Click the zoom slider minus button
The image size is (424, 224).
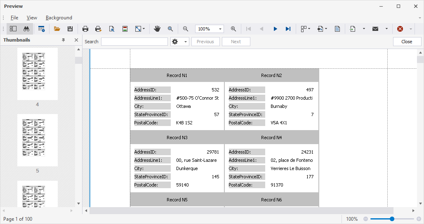pyautogui.click(x=365, y=219)
